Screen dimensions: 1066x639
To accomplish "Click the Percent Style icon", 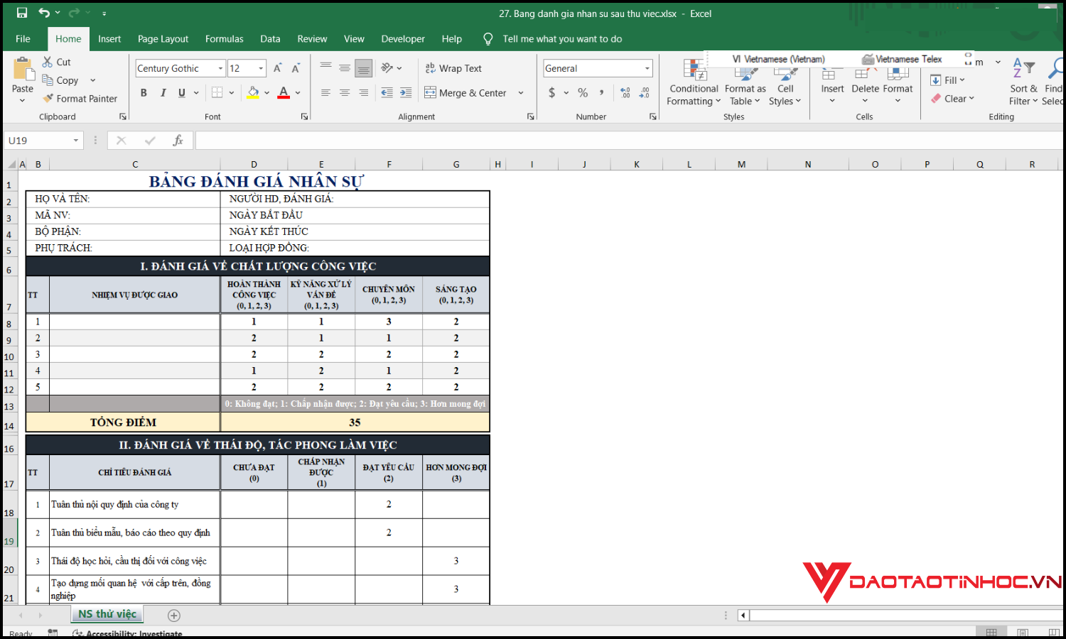I will tap(583, 92).
